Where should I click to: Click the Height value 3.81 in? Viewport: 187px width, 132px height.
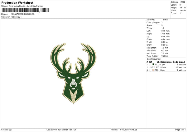tap(182, 7)
